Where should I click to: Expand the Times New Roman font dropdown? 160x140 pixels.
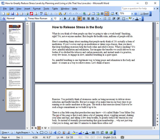[52, 19]
